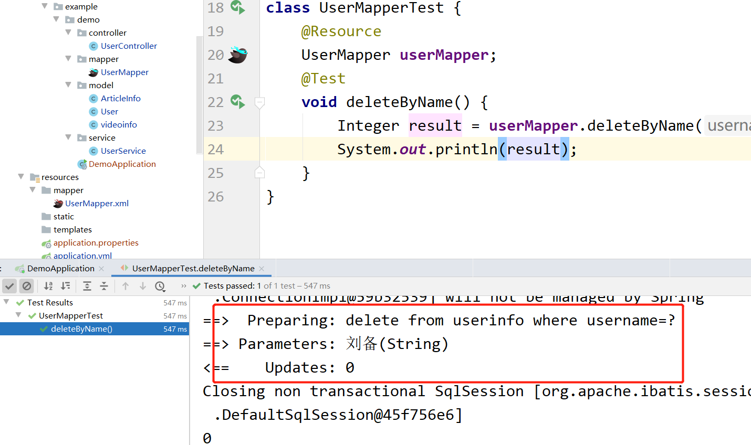Go to next failed test arrow
The image size is (751, 445).
[143, 286]
